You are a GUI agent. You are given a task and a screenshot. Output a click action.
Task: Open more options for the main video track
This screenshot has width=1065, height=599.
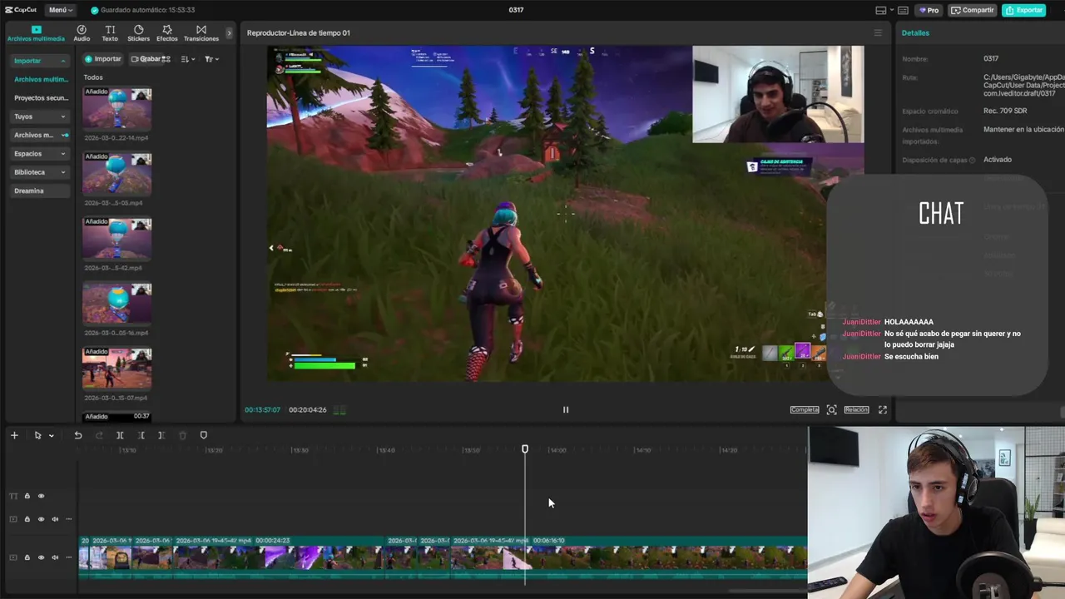(69, 557)
